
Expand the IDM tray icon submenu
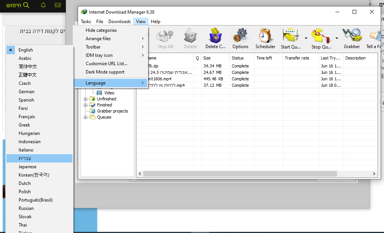coord(111,55)
